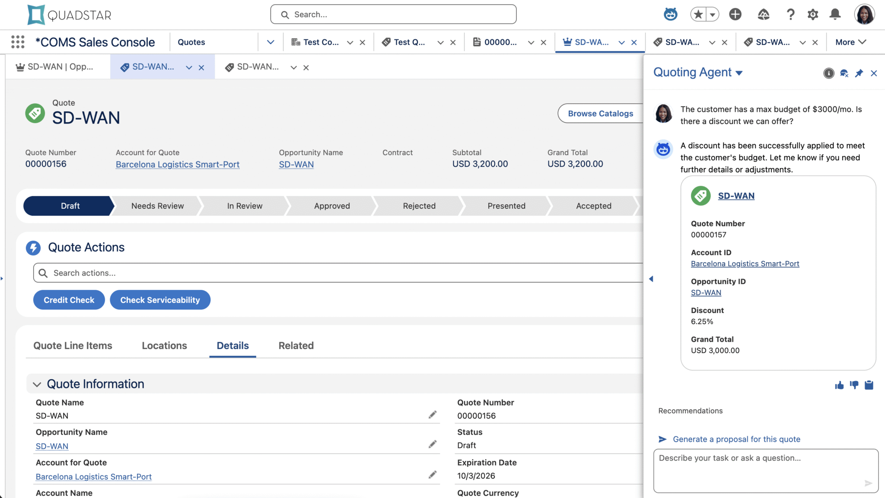
Task: Give thumbs down on the agent's response
Action: 853,385
